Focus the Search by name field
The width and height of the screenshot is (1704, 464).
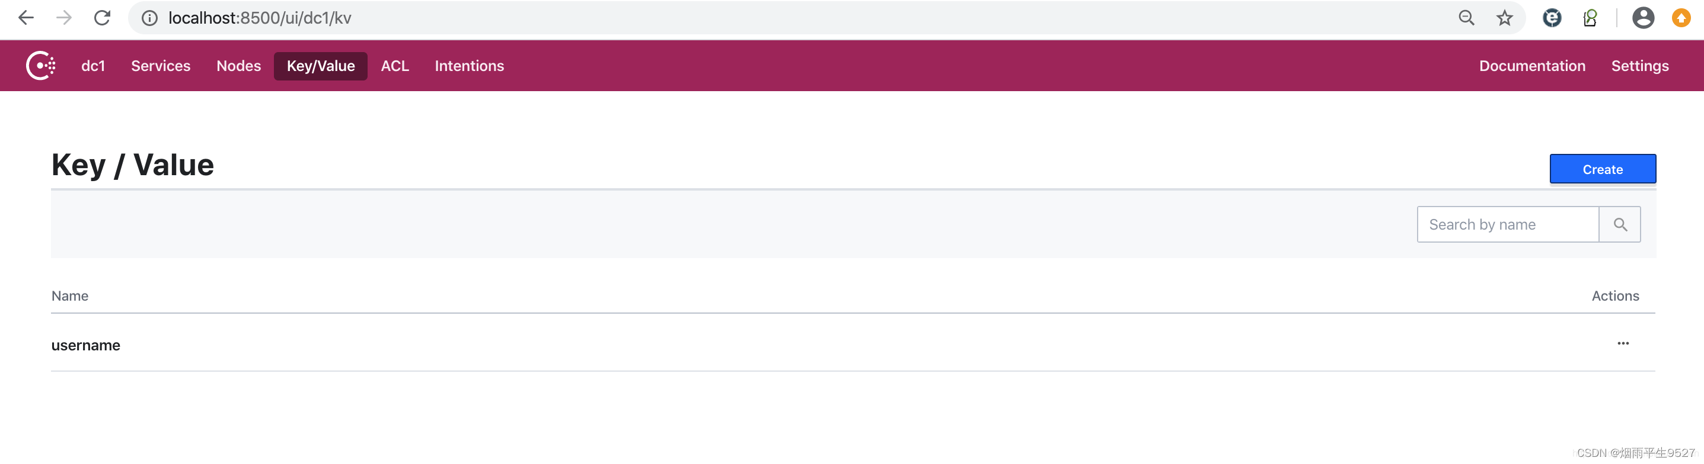(x=1508, y=224)
